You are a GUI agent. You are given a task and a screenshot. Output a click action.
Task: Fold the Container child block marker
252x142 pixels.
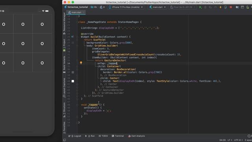coord(77,66)
